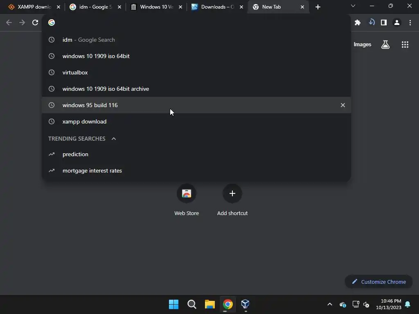
Task: Open VirtualBox from the taskbar
Action: pyautogui.click(x=246, y=304)
